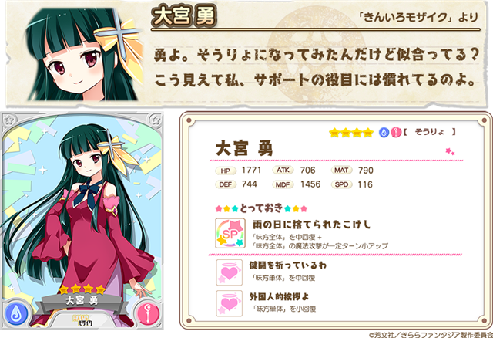This screenshot has width=493, height=338.
Task: Open the character portrait thumbnail at top
Action: tap(84, 54)
